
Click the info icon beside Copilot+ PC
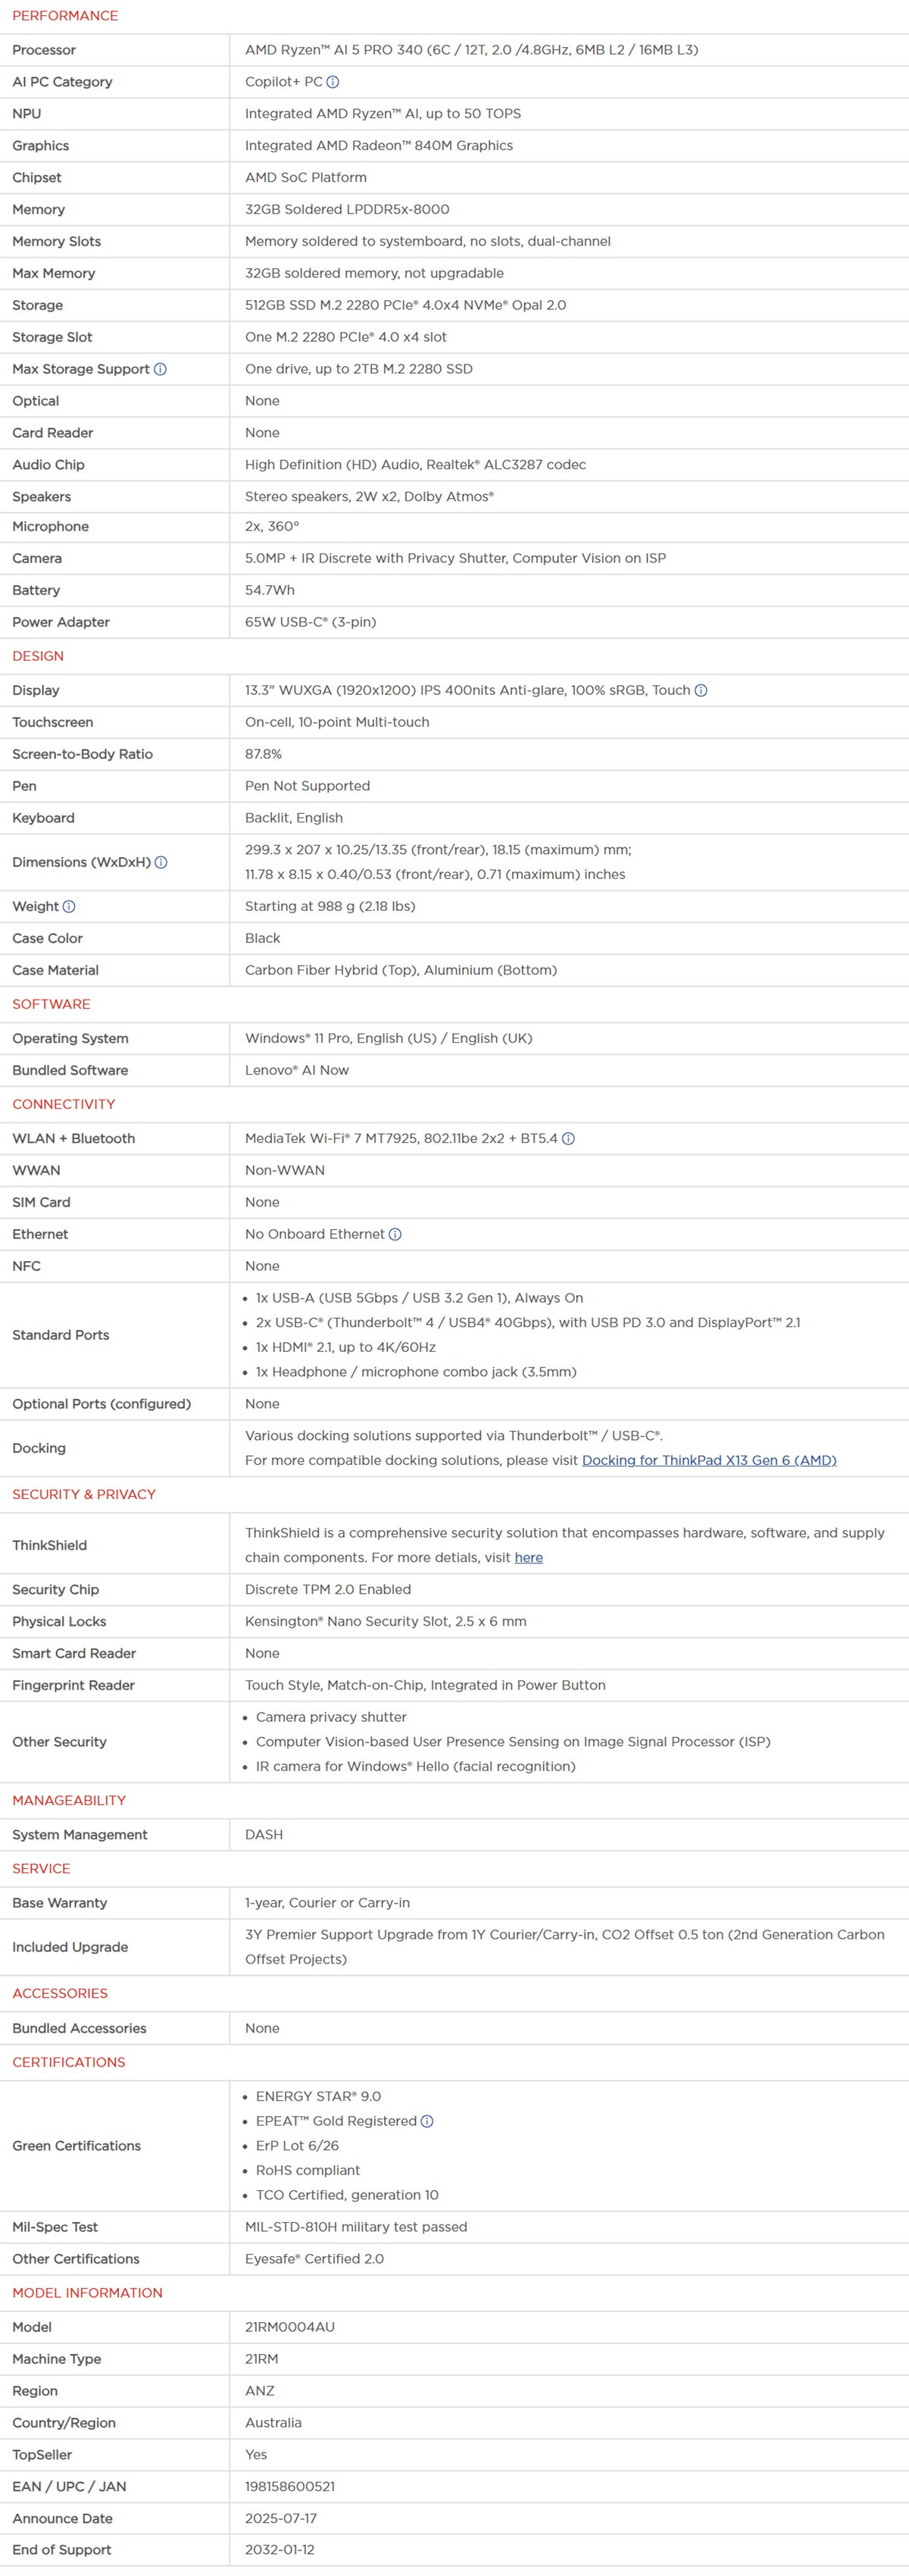click(x=333, y=82)
